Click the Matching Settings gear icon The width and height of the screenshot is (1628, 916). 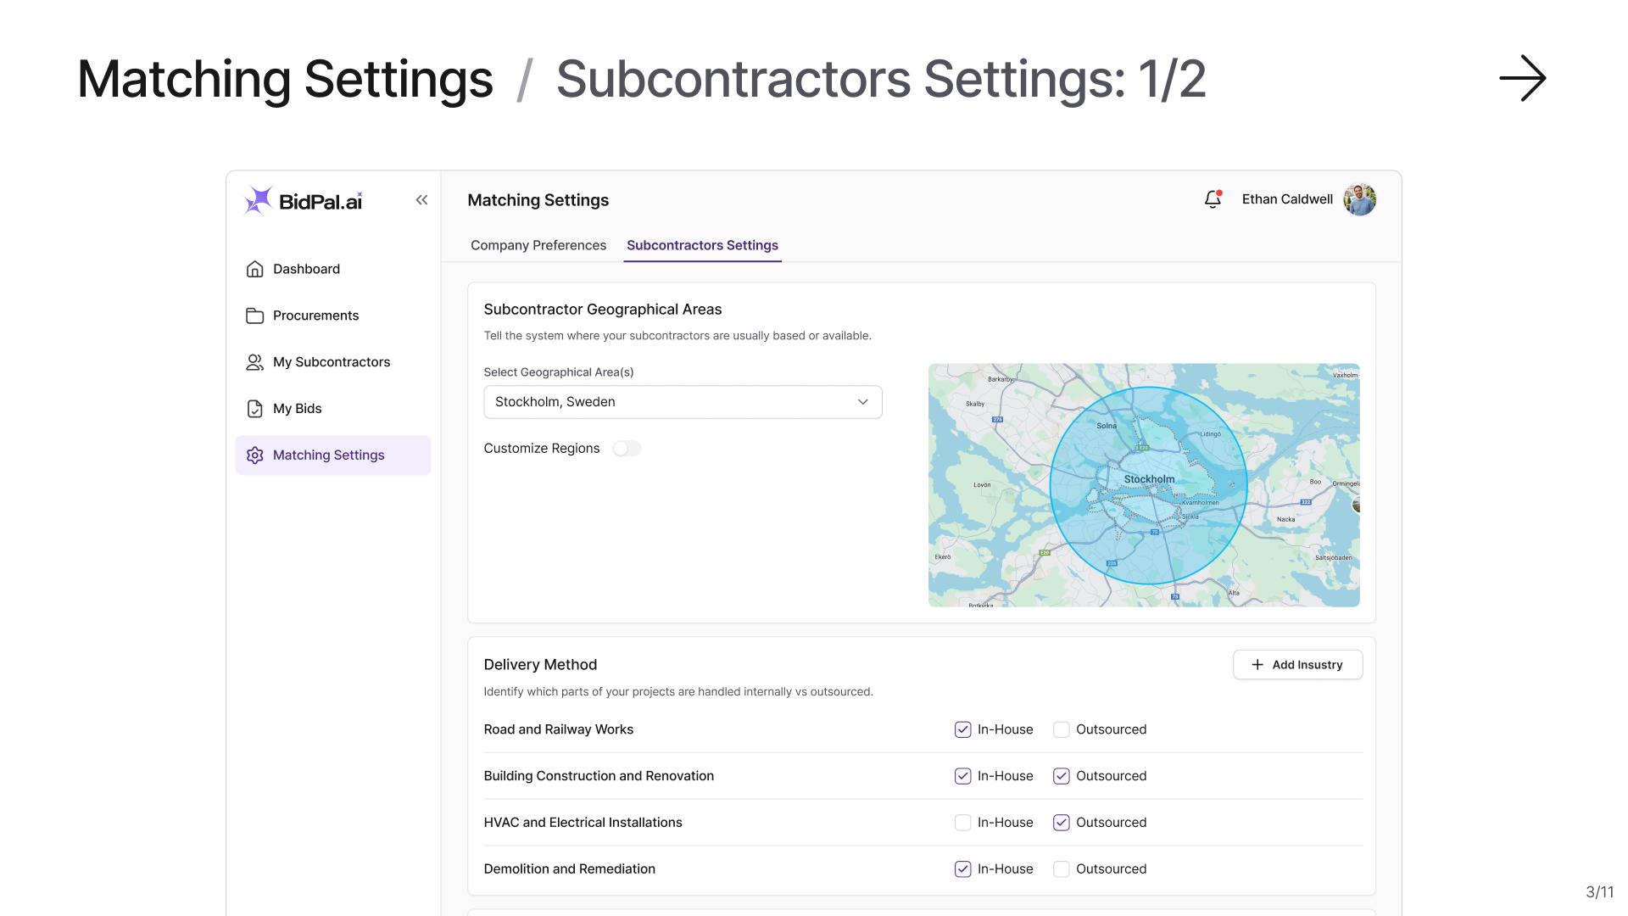coord(254,455)
